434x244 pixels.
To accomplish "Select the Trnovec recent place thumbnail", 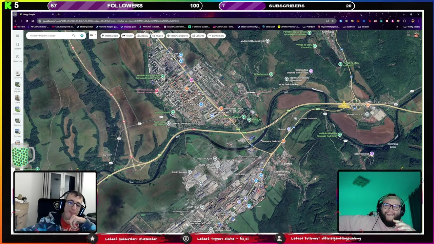I will (18, 131).
